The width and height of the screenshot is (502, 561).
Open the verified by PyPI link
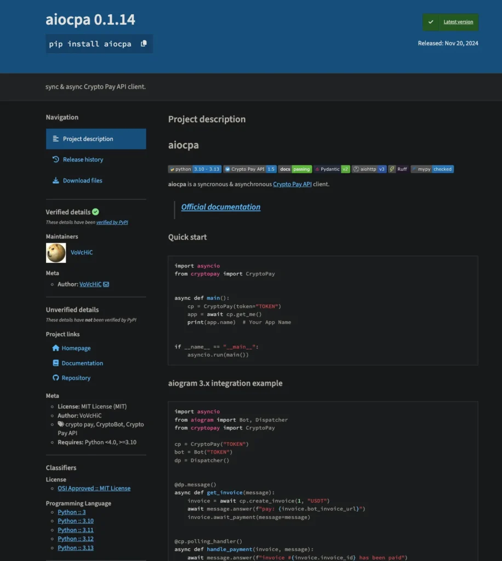click(x=112, y=222)
